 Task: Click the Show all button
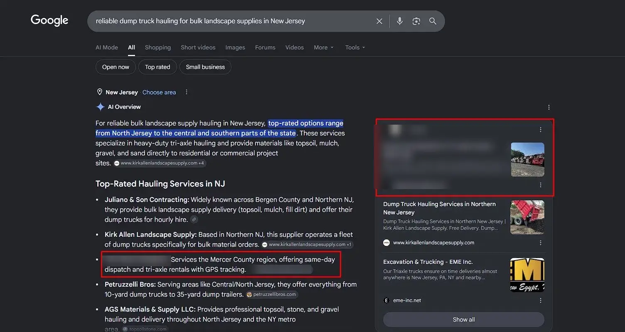click(464, 320)
